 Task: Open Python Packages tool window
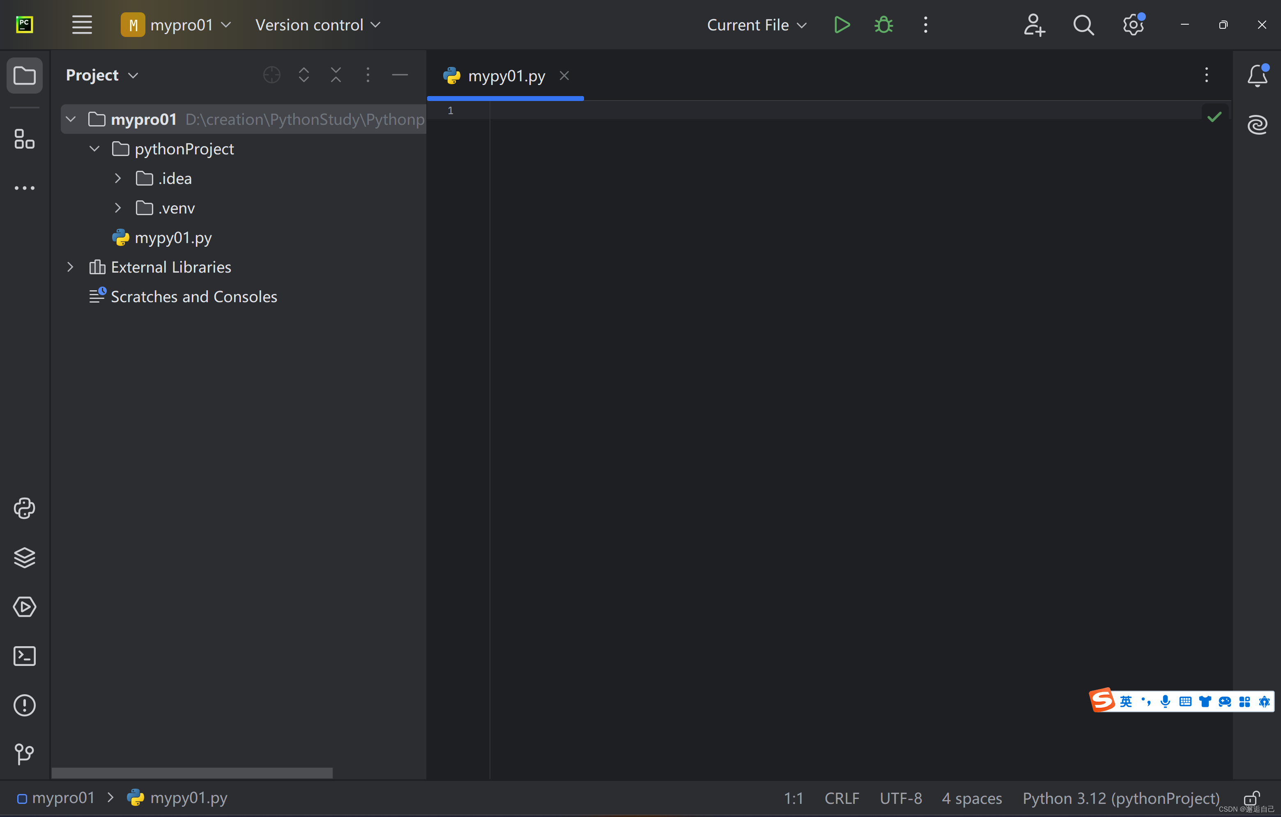click(25, 558)
